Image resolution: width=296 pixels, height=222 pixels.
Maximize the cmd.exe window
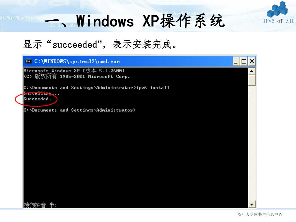coord(244,61)
